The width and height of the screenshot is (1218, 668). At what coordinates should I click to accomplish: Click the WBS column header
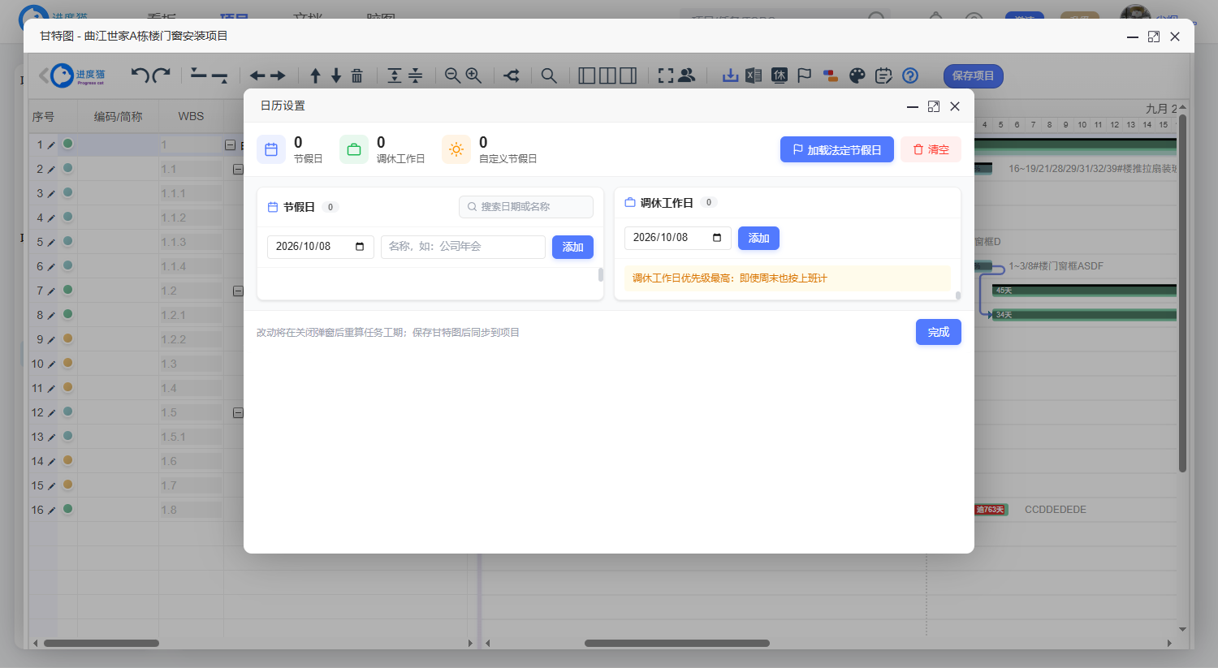tap(191, 116)
